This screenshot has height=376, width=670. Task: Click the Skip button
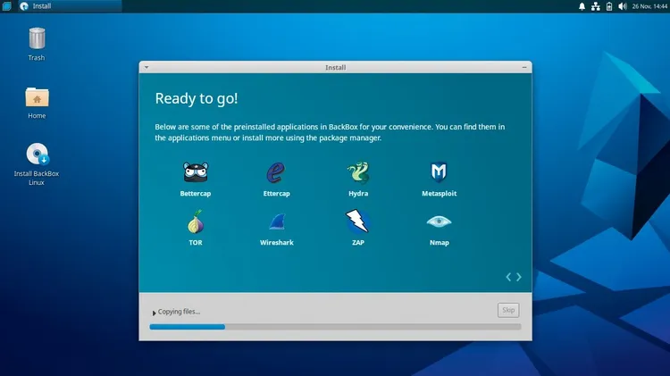508,310
